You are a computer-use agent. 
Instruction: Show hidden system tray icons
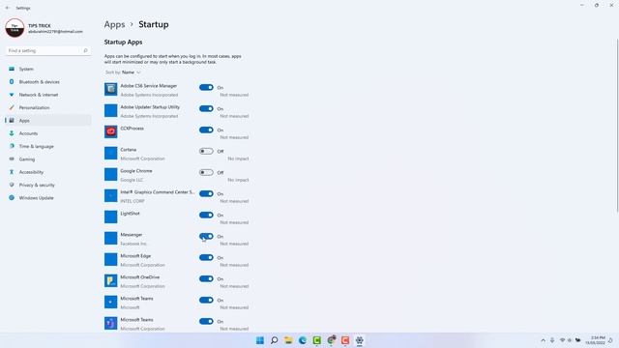tap(544, 340)
